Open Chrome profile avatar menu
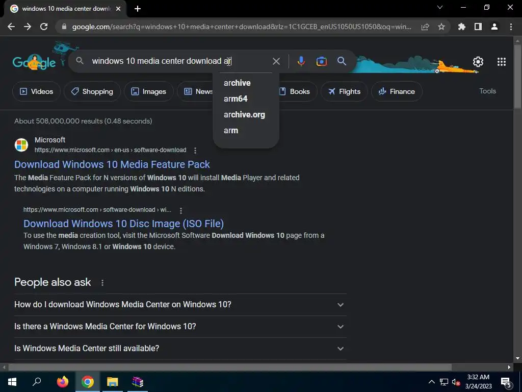The width and height of the screenshot is (522, 392). [494, 27]
